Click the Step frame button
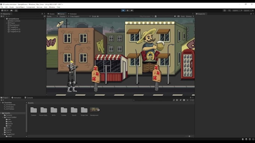Image resolution: width=255 pixels, height=143 pixels. pyautogui.click(x=132, y=10)
